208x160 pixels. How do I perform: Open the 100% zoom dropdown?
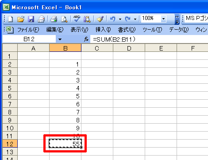tap(163, 19)
